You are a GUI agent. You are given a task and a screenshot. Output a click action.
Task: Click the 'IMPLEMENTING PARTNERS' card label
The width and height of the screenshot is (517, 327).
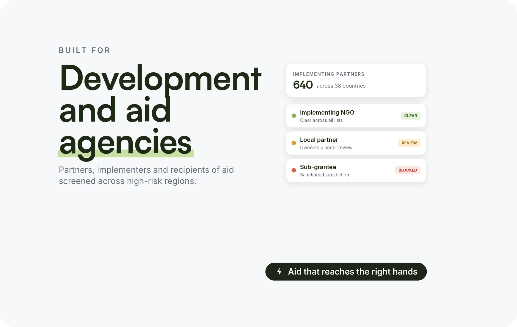tap(329, 74)
